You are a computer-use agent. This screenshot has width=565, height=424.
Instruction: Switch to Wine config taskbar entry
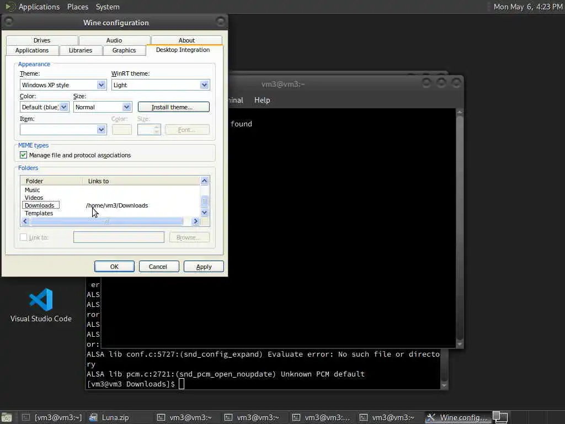click(457, 417)
